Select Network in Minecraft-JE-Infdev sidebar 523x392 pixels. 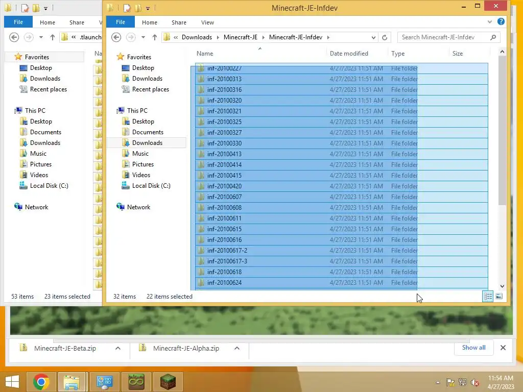tap(138, 207)
